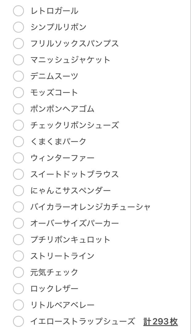191x334 pixels.
Task: Select the レトロガール radio button
Action: click(18, 11)
